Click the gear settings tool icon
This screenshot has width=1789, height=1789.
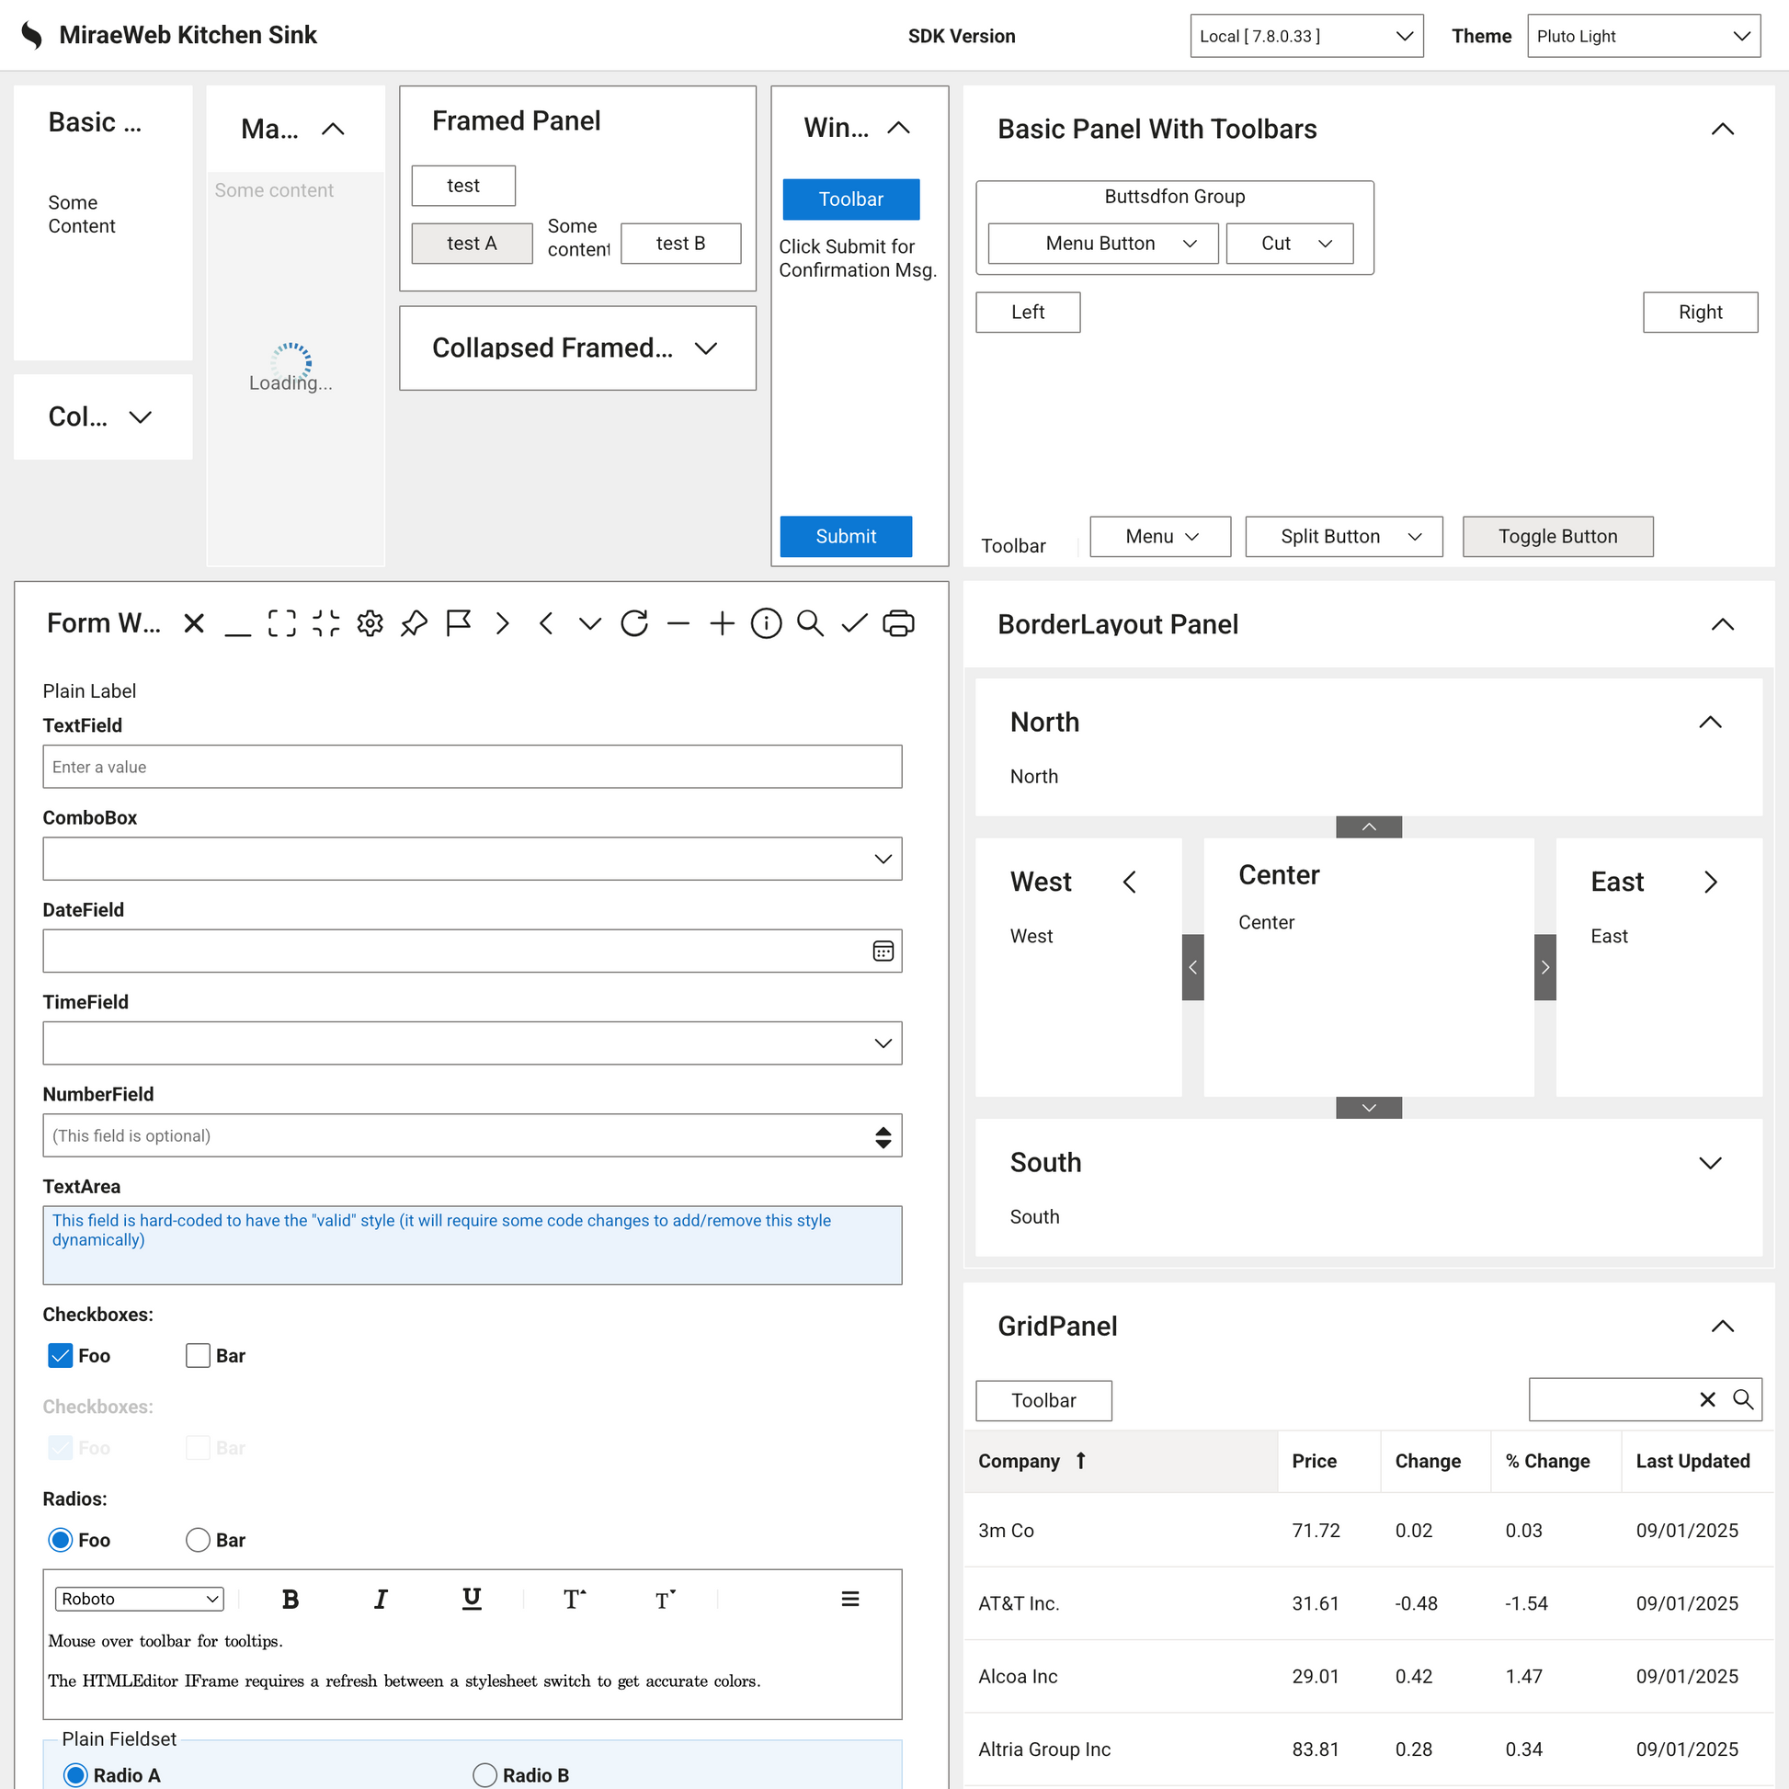[x=370, y=623]
